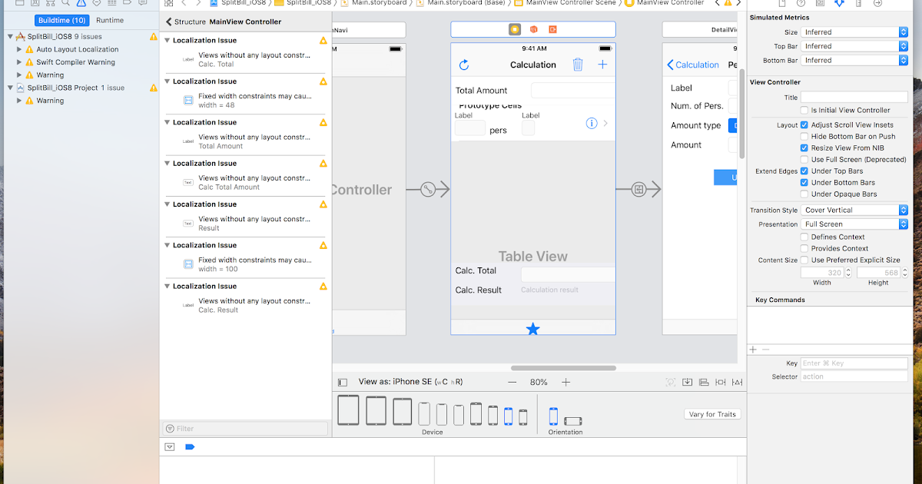Open the Quick Help inspector
922x484 pixels.
point(801,5)
